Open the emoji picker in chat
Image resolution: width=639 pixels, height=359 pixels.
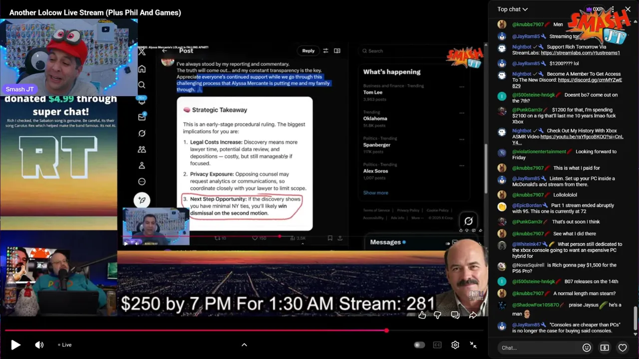click(587, 348)
